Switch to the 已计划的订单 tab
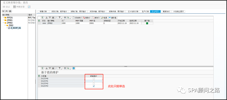Screen dimensions: 227x100 tap(133, 11)
